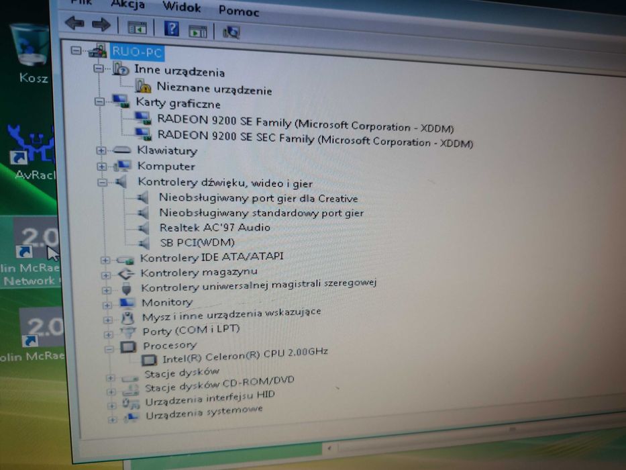Select Nieobsługiwany port gier dla Creative
Screen dimensions: 626x470
(258, 198)
